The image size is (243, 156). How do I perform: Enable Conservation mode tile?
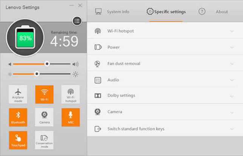[x=44, y=140]
